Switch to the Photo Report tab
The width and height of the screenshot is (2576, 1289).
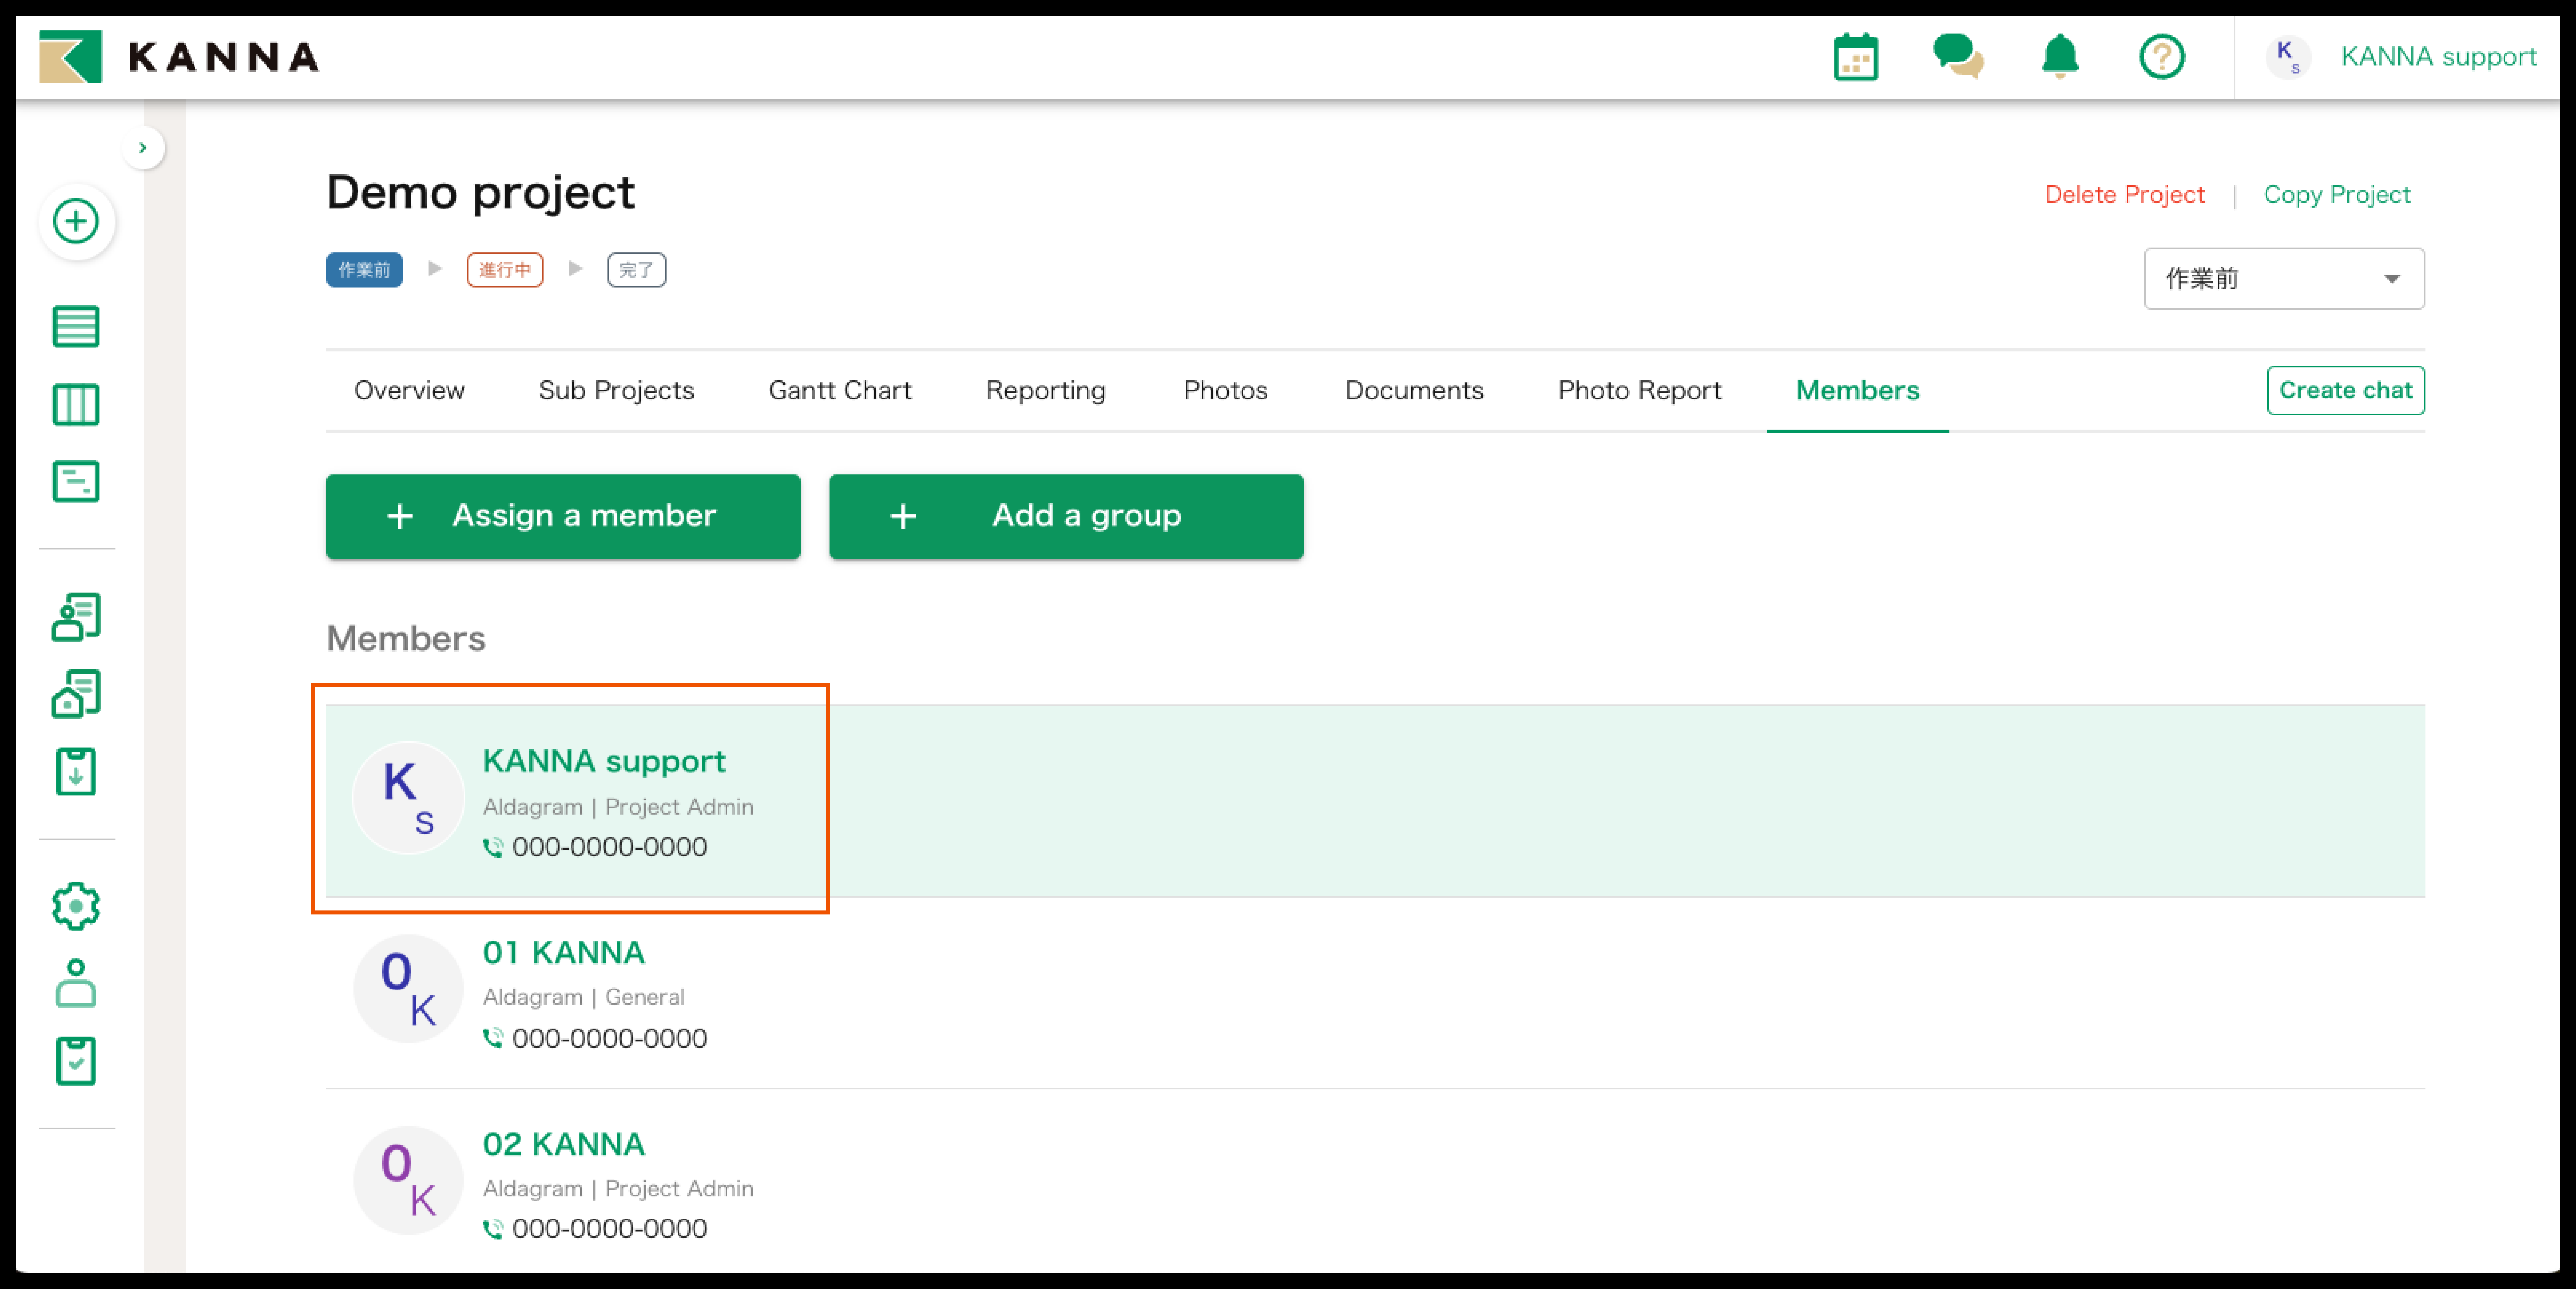[x=1639, y=390]
